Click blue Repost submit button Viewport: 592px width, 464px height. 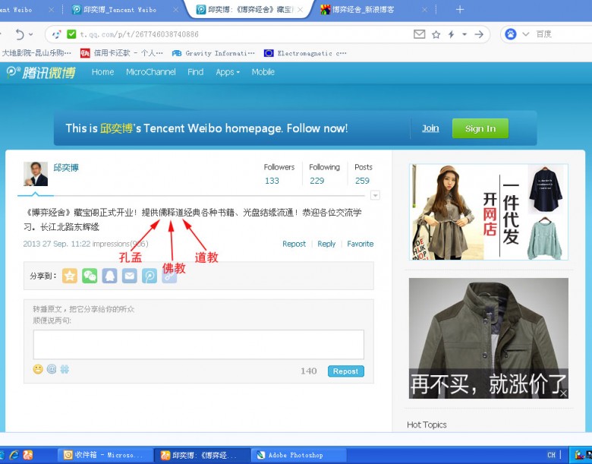[346, 371]
